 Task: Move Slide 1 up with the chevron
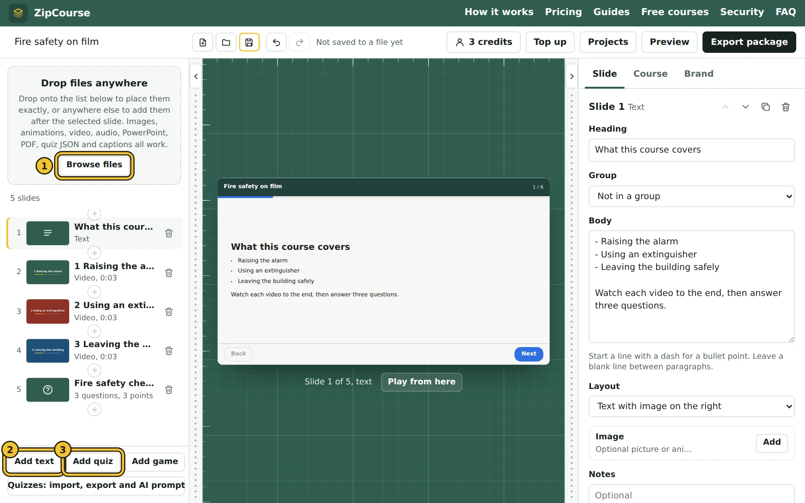(725, 107)
